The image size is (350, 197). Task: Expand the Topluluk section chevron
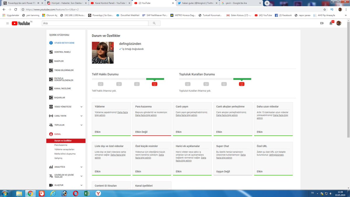(x=81, y=125)
